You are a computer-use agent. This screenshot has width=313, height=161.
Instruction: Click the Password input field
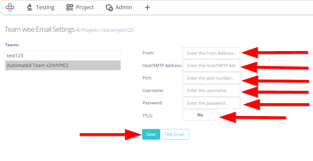[x=211, y=103]
